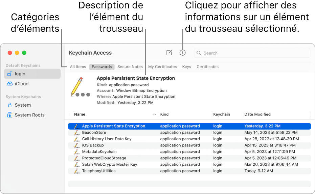Sort the list by Keychain column
This screenshot has width=315, height=194.
click(222, 114)
